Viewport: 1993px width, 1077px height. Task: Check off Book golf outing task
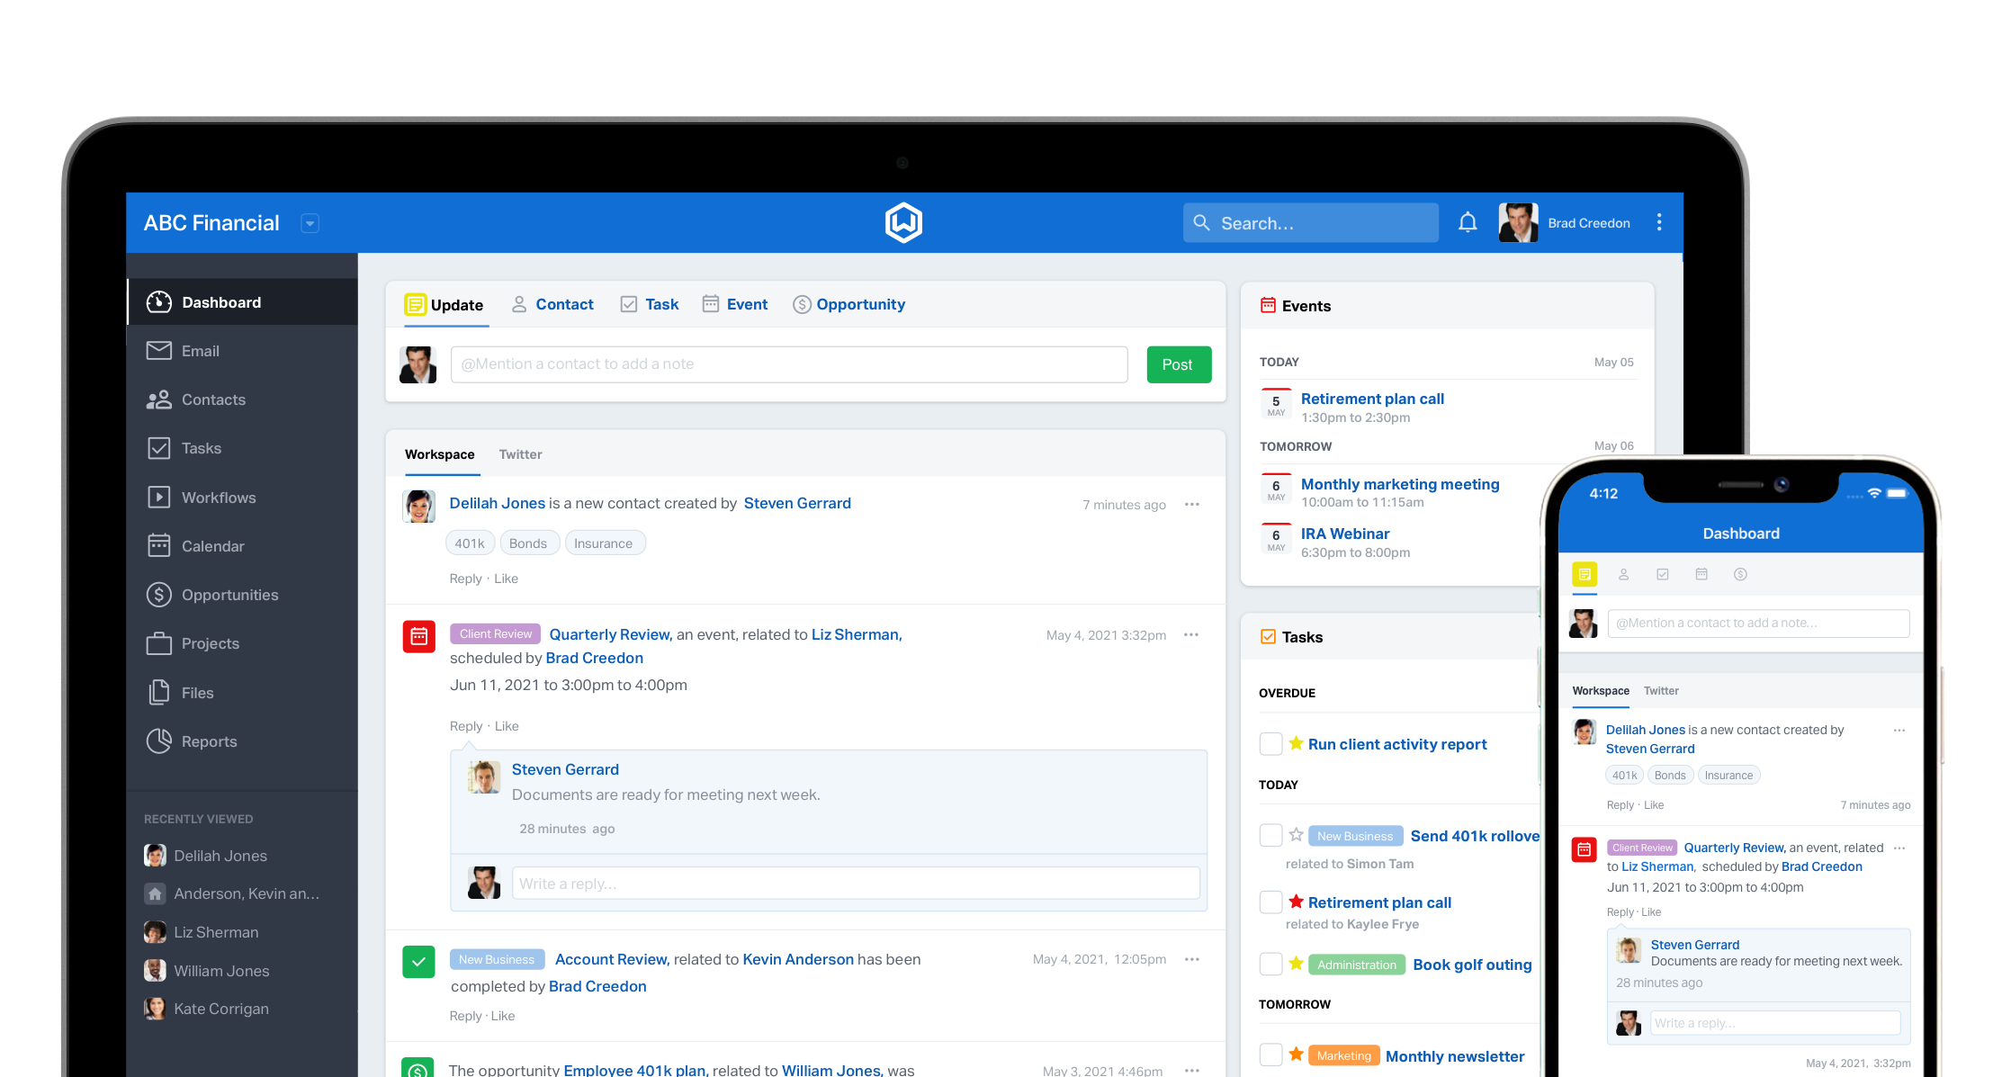click(x=1270, y=964)
